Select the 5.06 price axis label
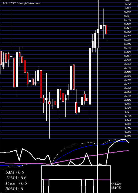Viewport: 138px width, 193px height. [x=128, y=100]
